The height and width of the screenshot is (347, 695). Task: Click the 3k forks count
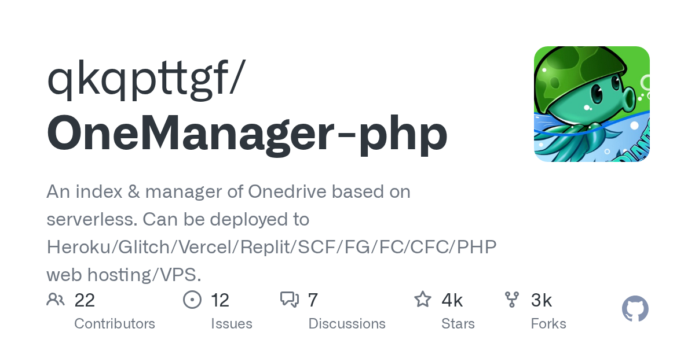[x=541, y=300]
